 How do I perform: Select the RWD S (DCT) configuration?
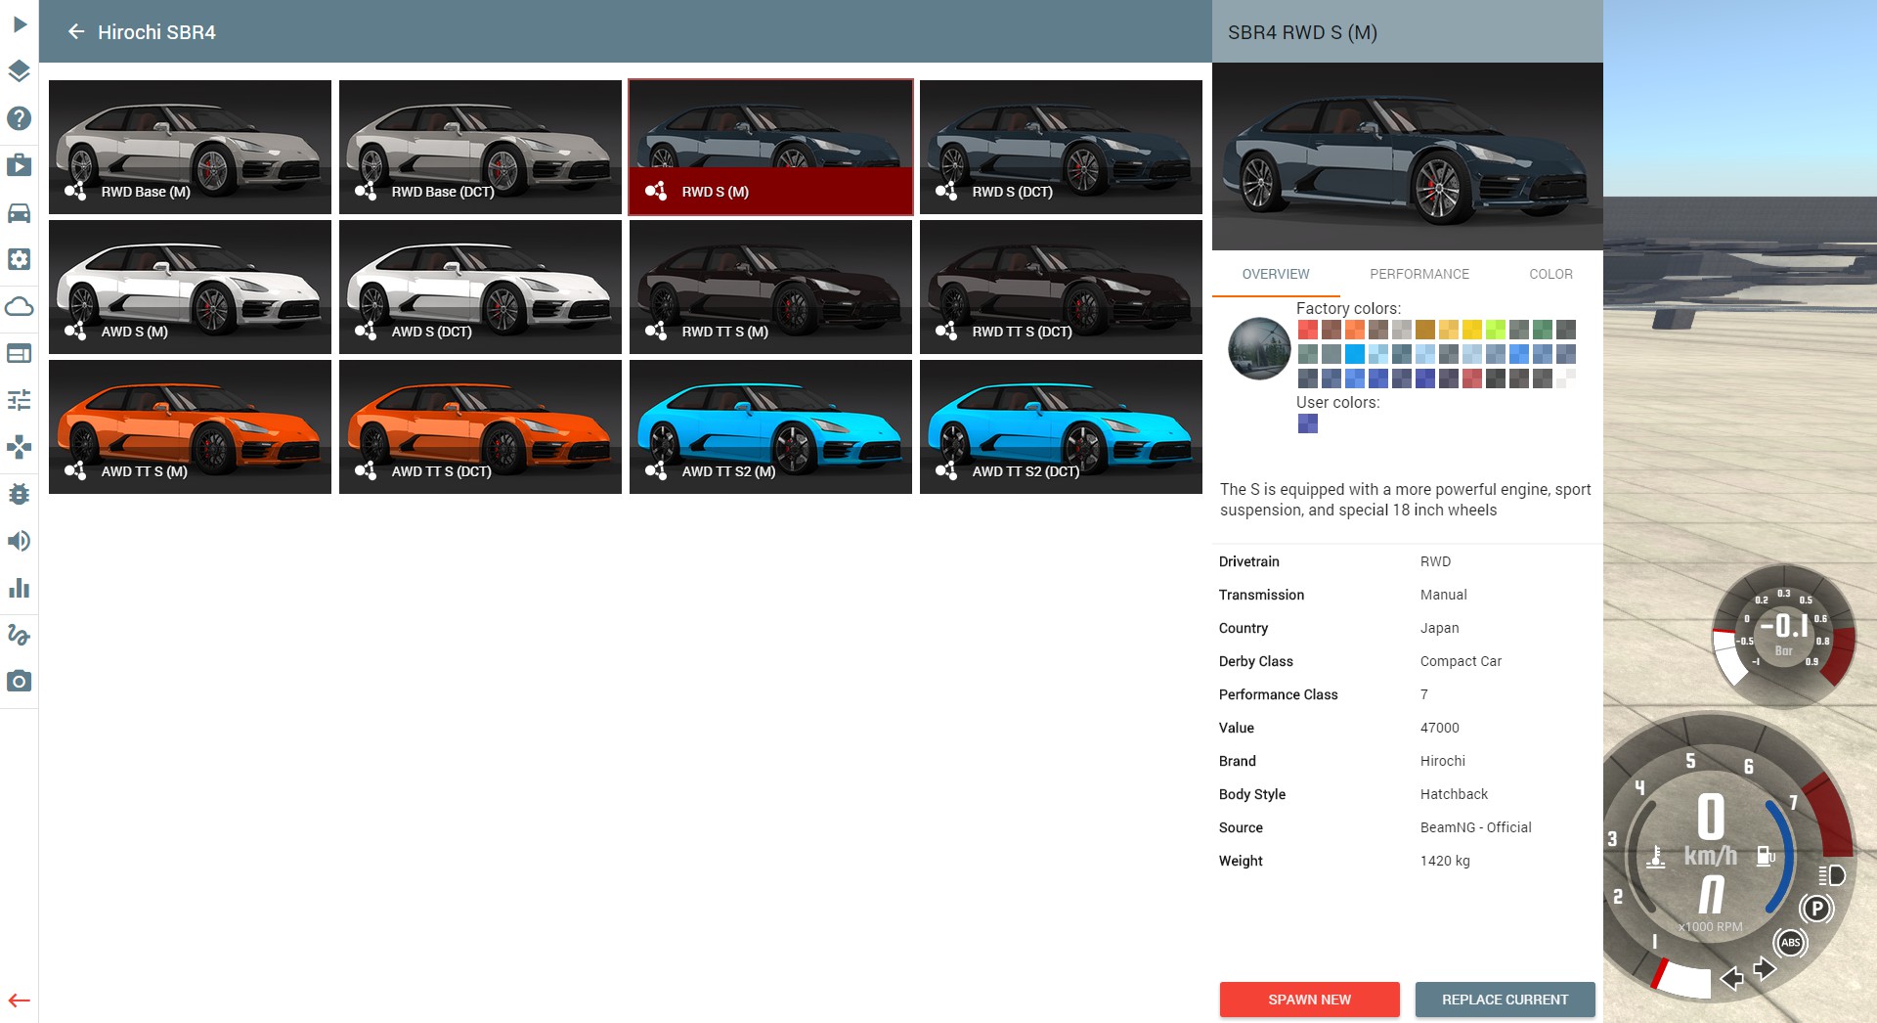click(x=1061, y=147)
